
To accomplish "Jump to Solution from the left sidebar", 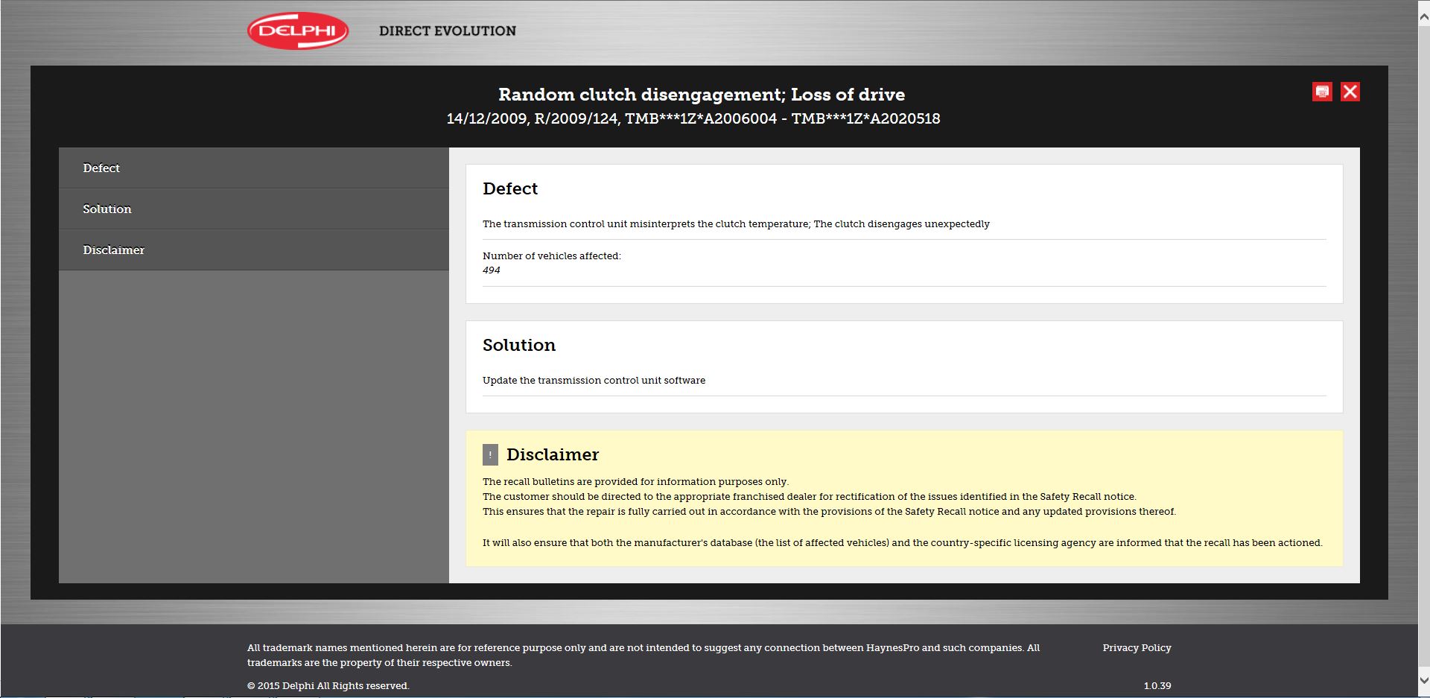I will 107,209.
